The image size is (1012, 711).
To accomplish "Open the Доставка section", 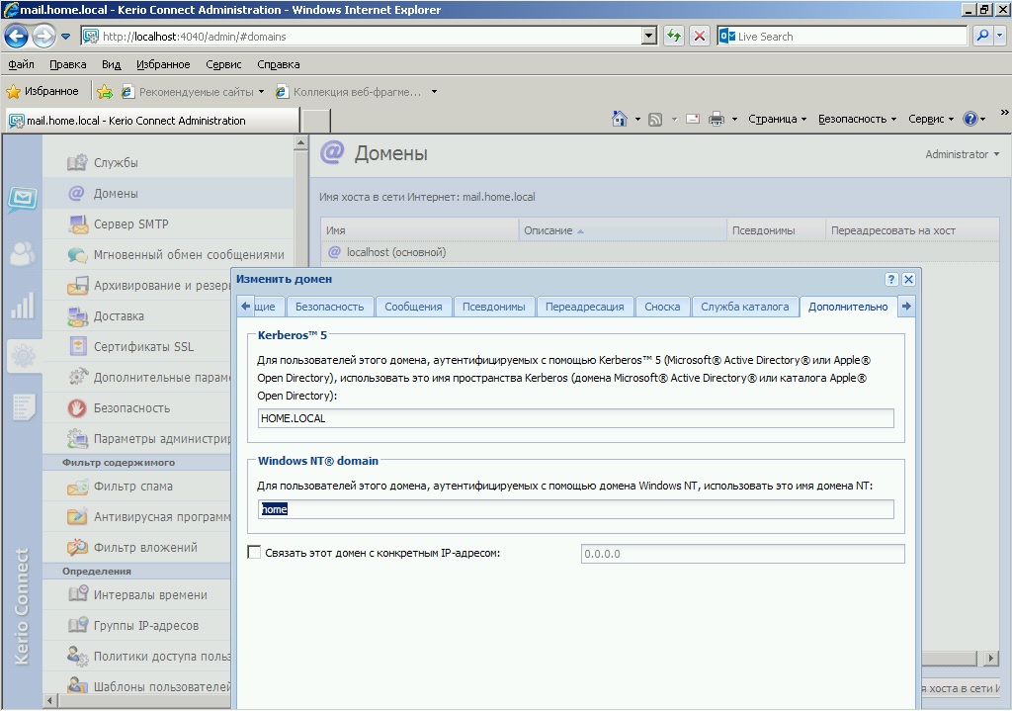I will pyautogui.click(x=119, y=315).
